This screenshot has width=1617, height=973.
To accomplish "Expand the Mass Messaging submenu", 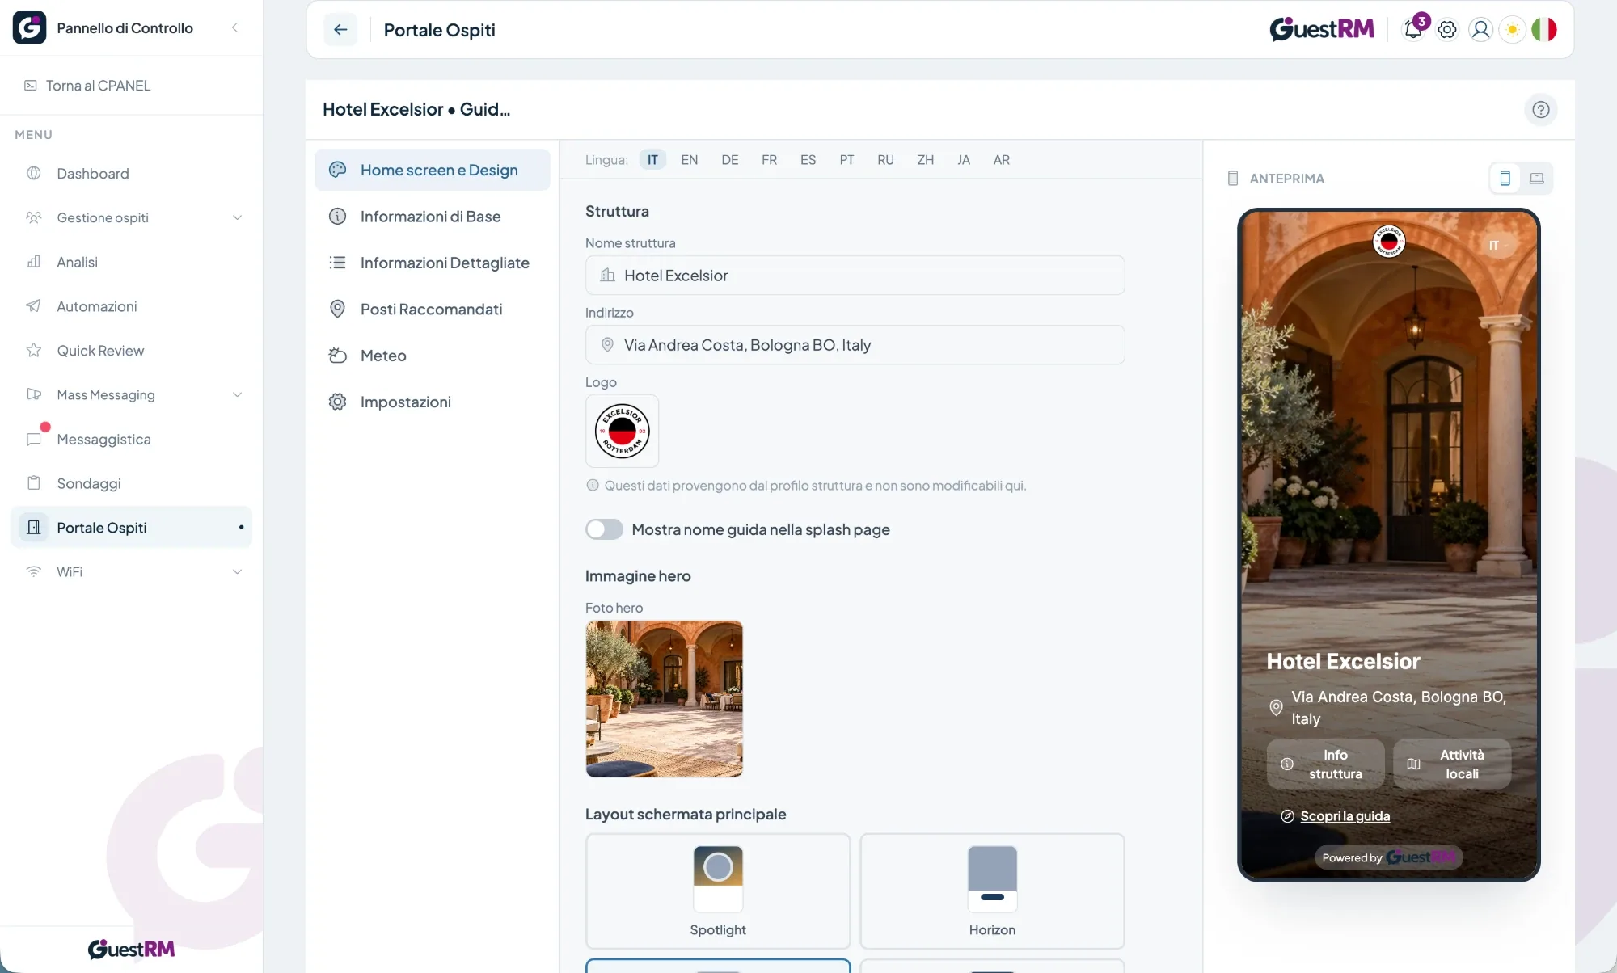I will [x=237, y=394].
